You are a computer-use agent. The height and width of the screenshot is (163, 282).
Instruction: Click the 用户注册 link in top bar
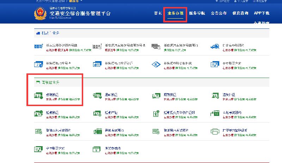pos(222,1)
